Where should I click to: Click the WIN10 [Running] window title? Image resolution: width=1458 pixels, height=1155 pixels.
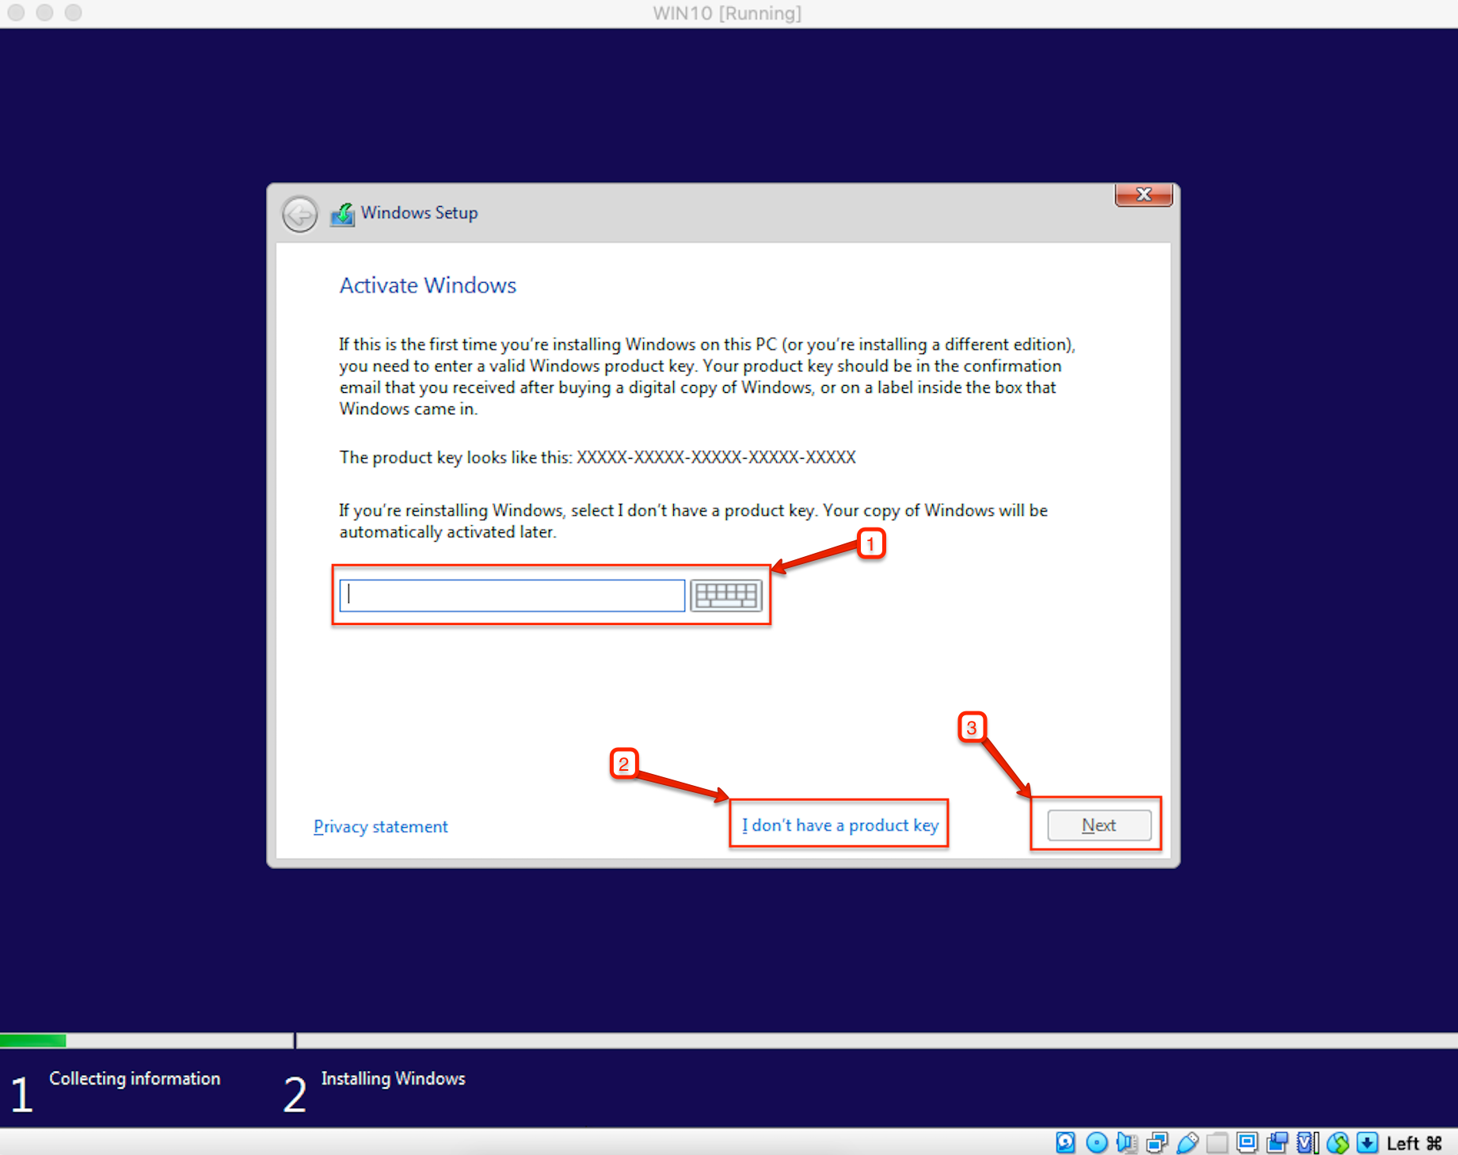(727, 13)
